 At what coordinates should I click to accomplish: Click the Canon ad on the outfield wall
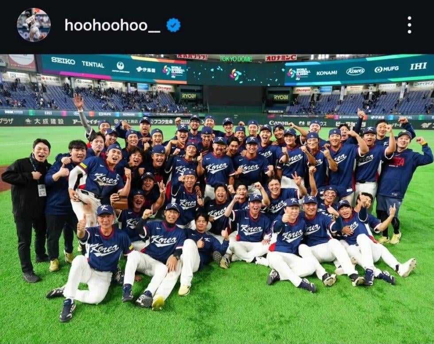tap(278, 123)
